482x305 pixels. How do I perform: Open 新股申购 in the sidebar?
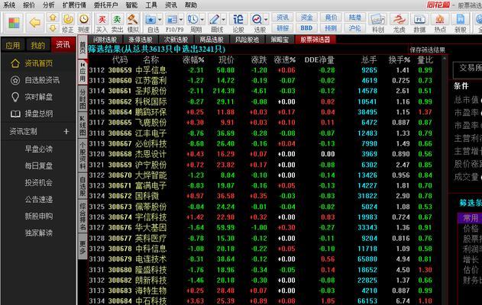(39, 217)
